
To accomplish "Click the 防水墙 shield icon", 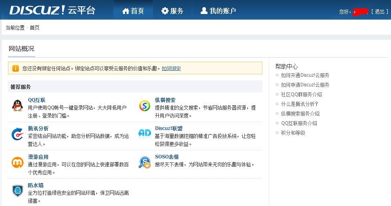I will click(18, 191).
